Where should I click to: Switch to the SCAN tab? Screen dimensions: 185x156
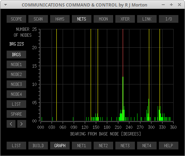click(38, 19)
